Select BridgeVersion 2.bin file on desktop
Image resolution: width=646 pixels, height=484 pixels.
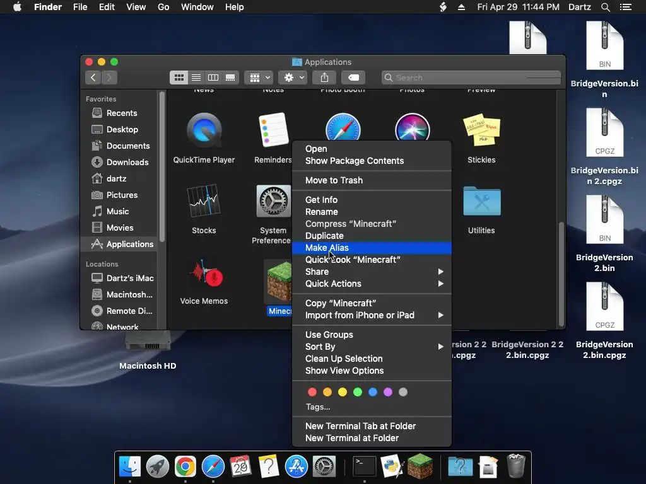[x=604, y=234]
